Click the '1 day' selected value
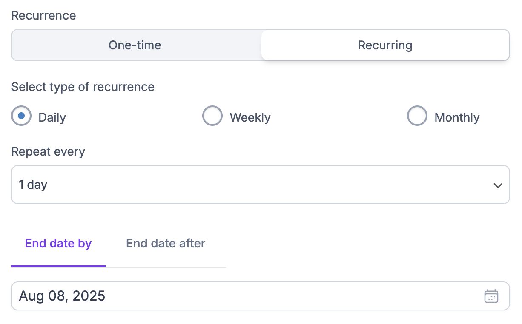The image size is (522, 324). (x=33, y=185)
